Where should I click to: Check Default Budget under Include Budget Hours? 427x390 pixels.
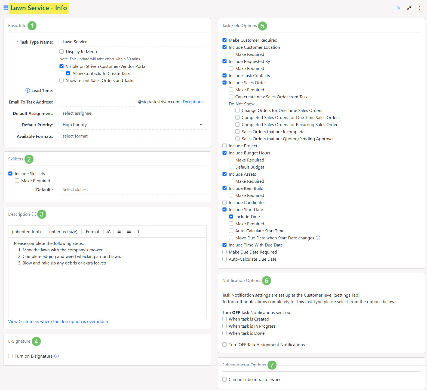pyautogui.click(x=231, y=167)
